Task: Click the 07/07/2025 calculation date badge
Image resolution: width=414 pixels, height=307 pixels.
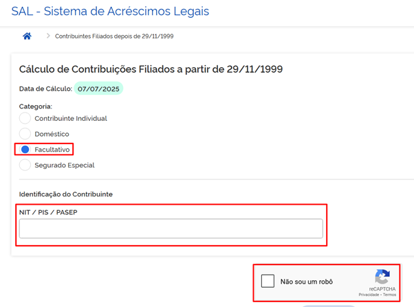Action: [x=98, y=89]
